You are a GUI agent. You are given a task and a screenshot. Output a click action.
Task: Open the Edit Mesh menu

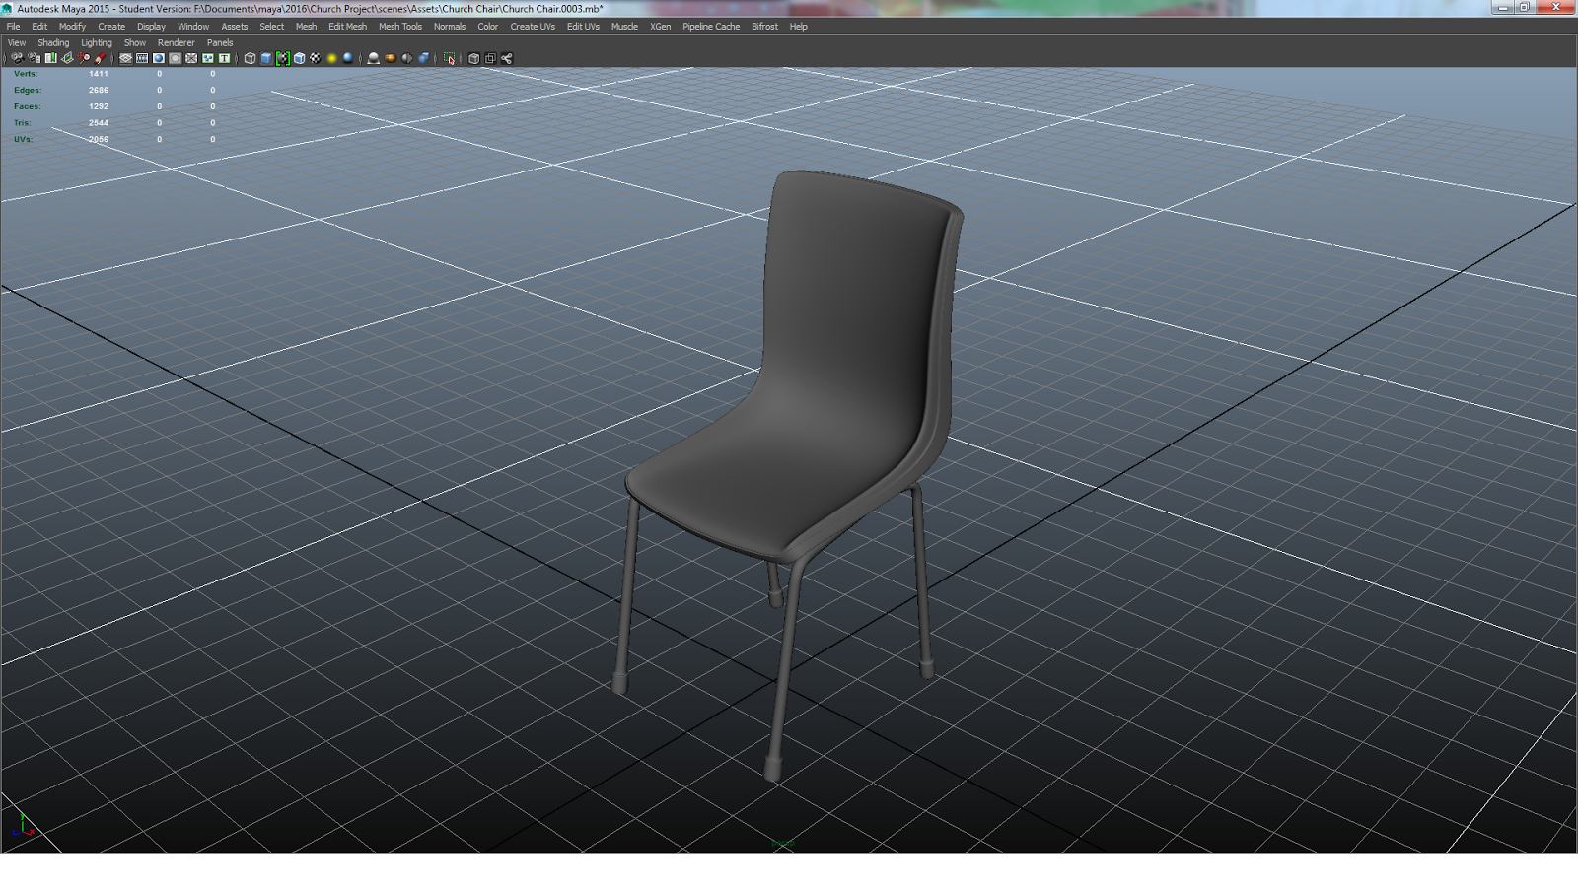pyautogui.click(x=347, y=27)
